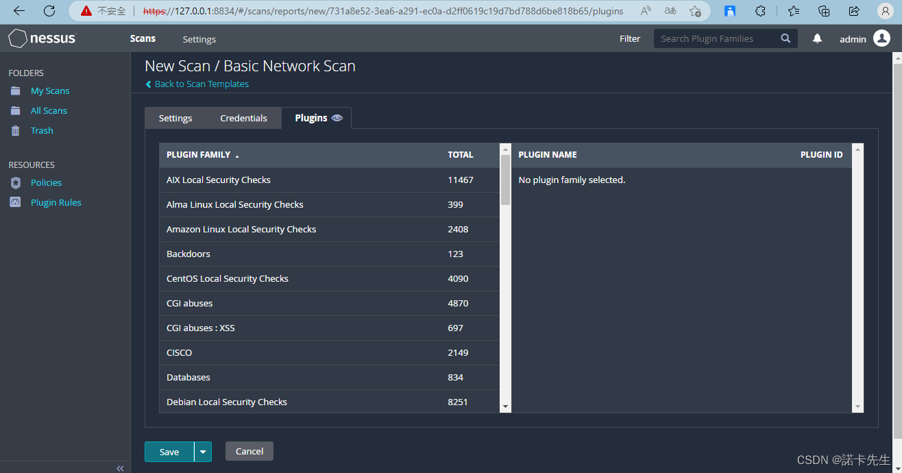Select the Backdoors plugin family
The height and width of the screenshot is (473, 902).
329,254
